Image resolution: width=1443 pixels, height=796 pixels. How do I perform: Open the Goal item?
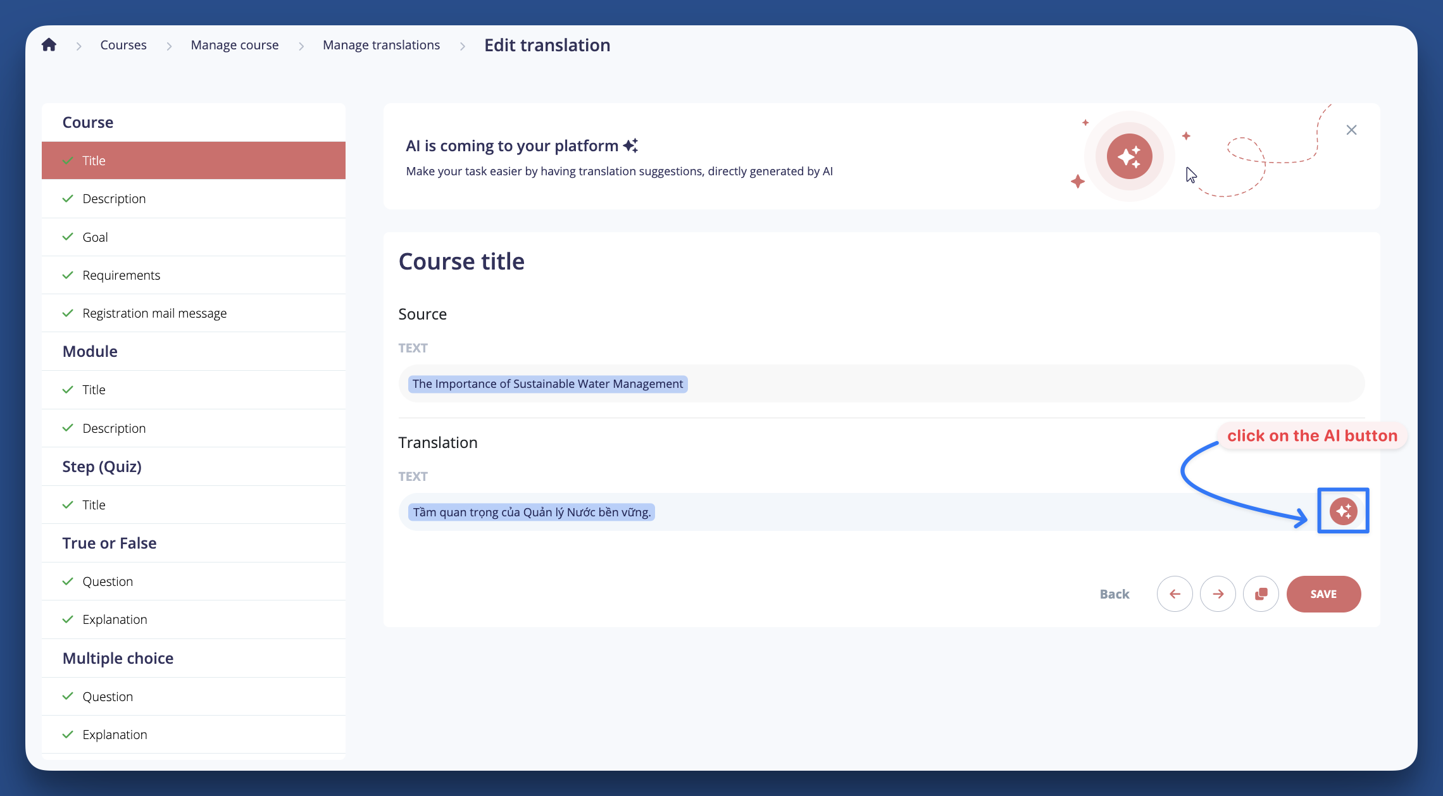click(194, 237)
